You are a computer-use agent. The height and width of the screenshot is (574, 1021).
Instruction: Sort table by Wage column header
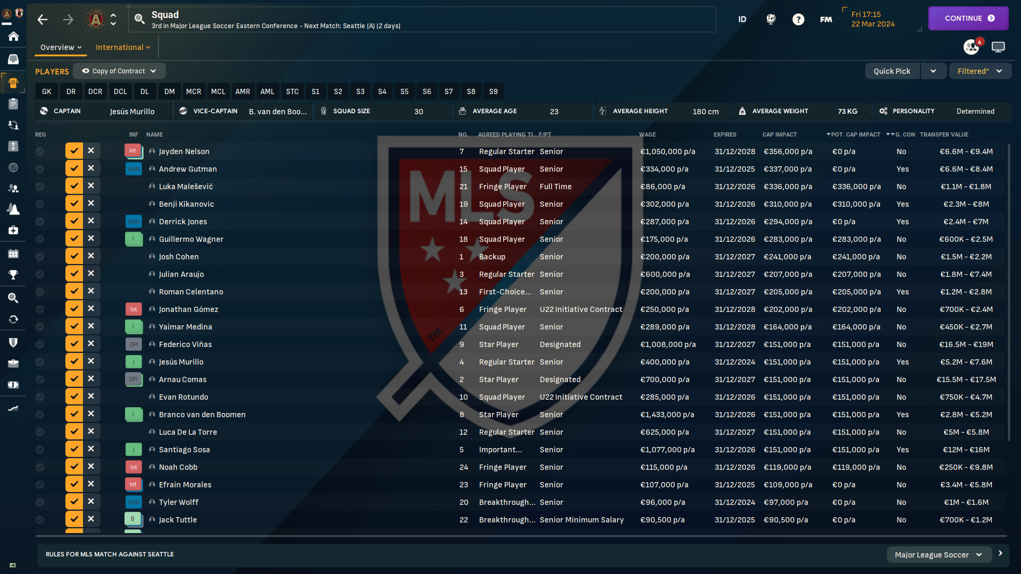coord(647,134)
